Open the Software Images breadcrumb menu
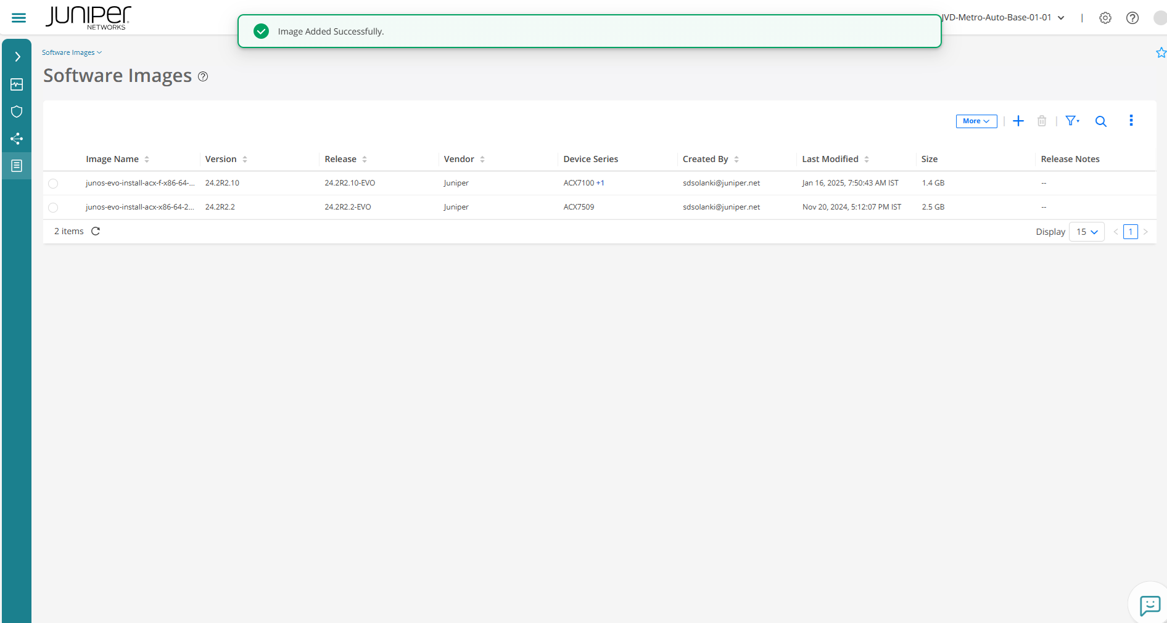The height and width of the screenshot is (623, 1167). coord(72,52)
